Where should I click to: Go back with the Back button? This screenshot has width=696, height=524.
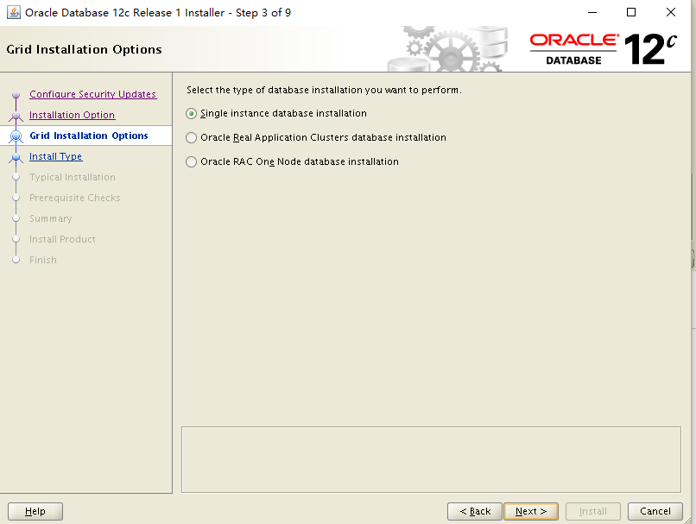pyautogui.click(x=474, y=511)
